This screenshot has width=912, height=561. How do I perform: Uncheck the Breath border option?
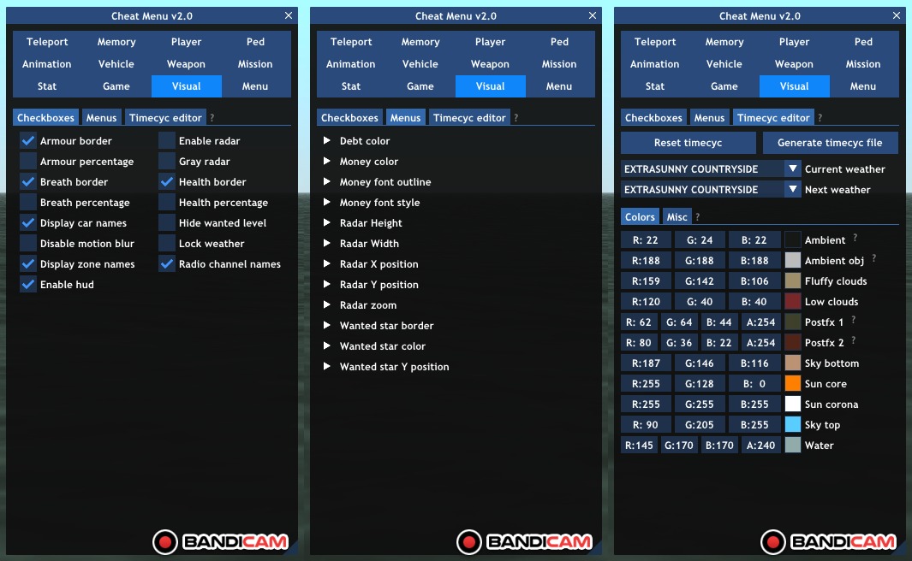point(28,182)
